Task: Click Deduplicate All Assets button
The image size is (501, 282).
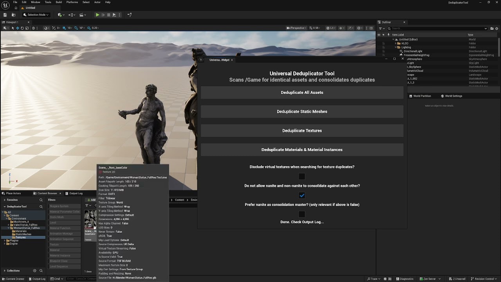Action: (x=302, y=92)
